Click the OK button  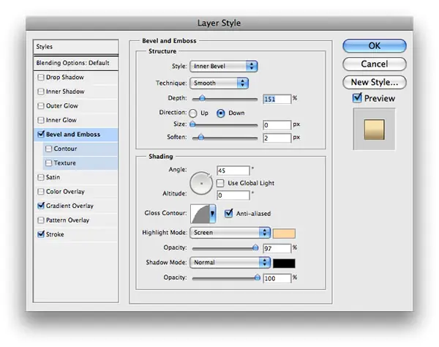pyautogui.click(x=375, y=46)
